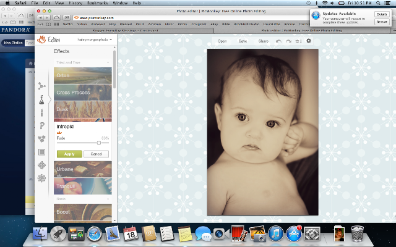This screenshot has height=247, width=396.
Task: Open the Basic Edits crop icon in sidebar
Action: point(41,86)
